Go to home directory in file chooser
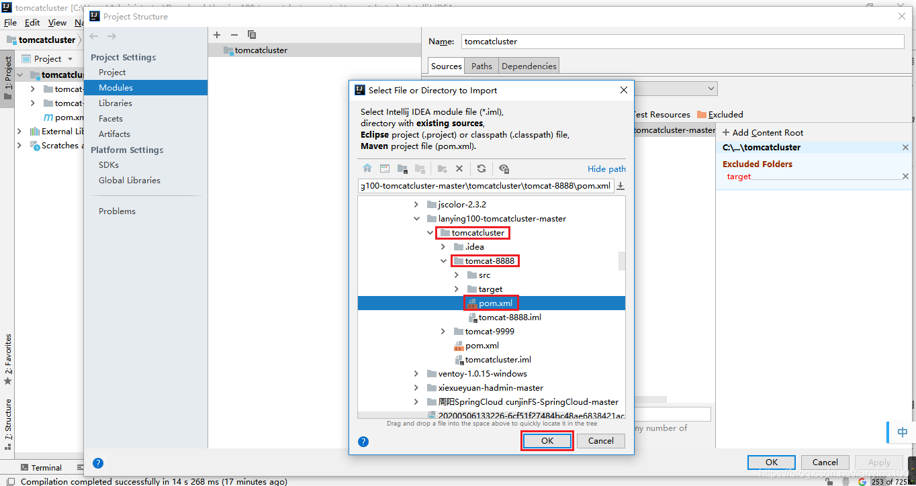This screenshot has height=486, width=916. [x=367, y=168]
